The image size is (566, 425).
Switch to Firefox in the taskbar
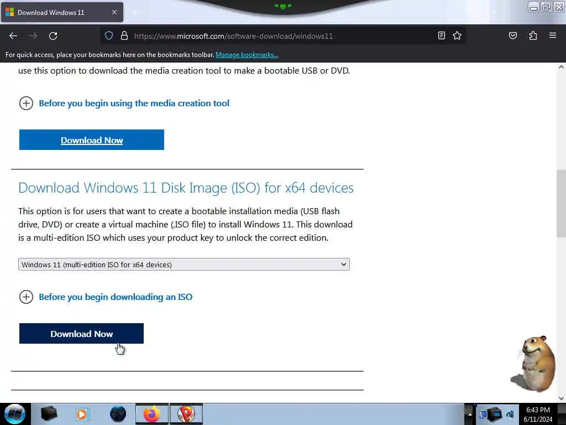[x=152, y=414]
